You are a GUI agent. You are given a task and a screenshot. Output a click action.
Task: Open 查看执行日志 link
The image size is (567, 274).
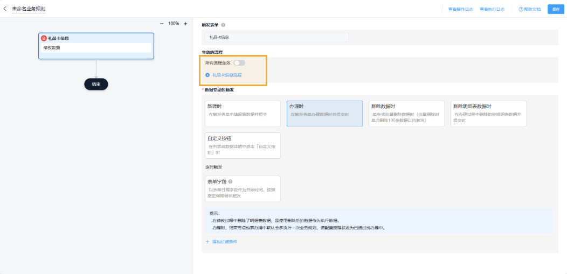pos(492,9)
